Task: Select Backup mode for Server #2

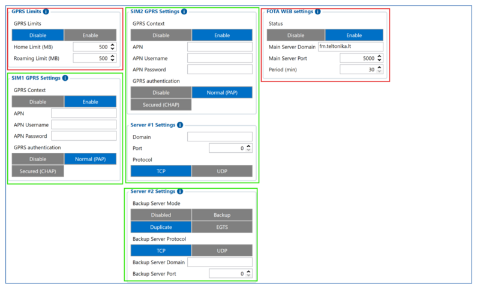Action: (222, 215)
